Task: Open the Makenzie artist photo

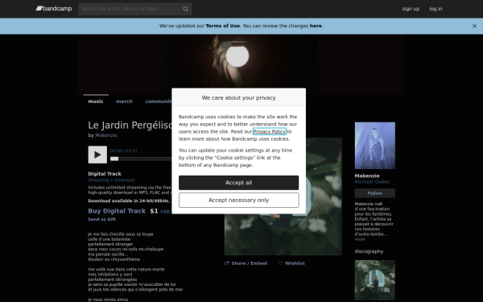Action: point(374,146)
